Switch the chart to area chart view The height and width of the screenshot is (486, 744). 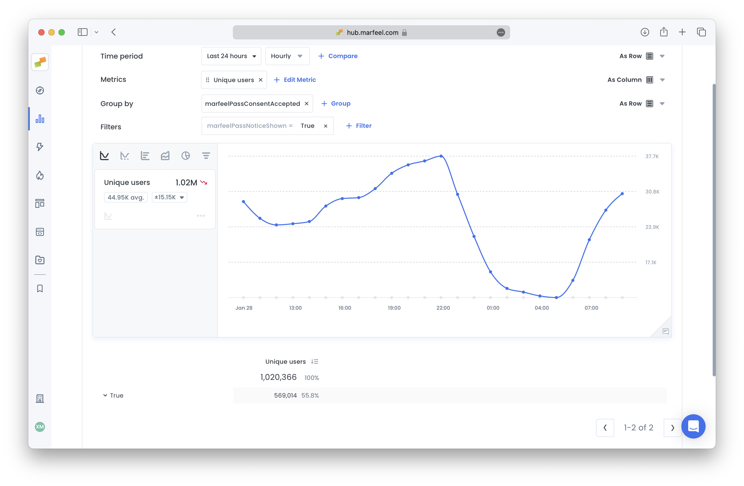click(x=165, y=155)
